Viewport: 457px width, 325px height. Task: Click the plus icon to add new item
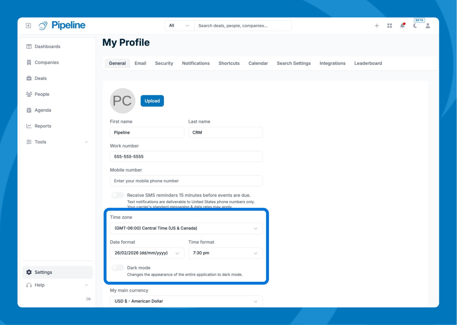click(377, 26)
